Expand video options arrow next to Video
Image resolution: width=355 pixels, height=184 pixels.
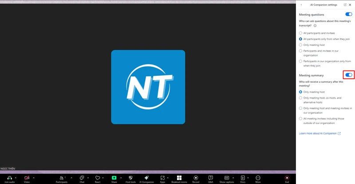33,178
